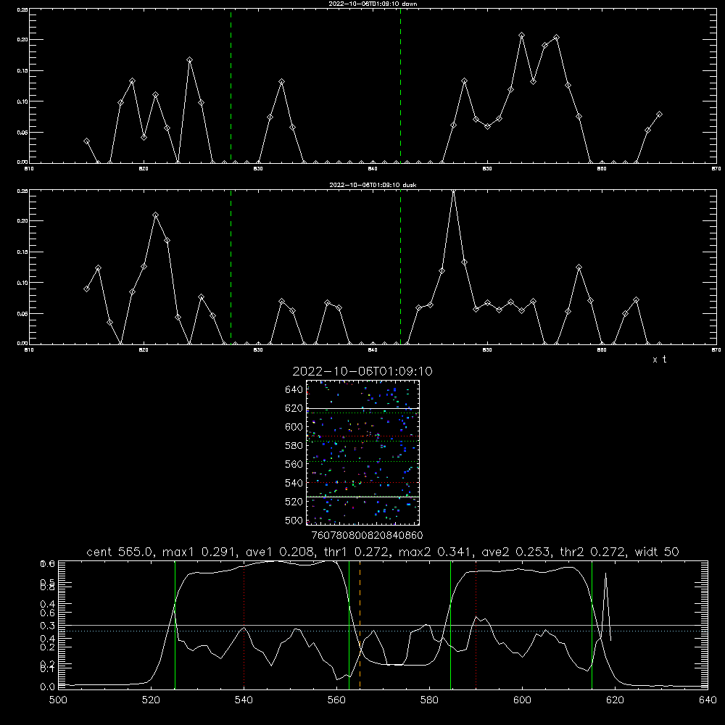Click the '640' y-axis label of image panel

coord(294,390)
